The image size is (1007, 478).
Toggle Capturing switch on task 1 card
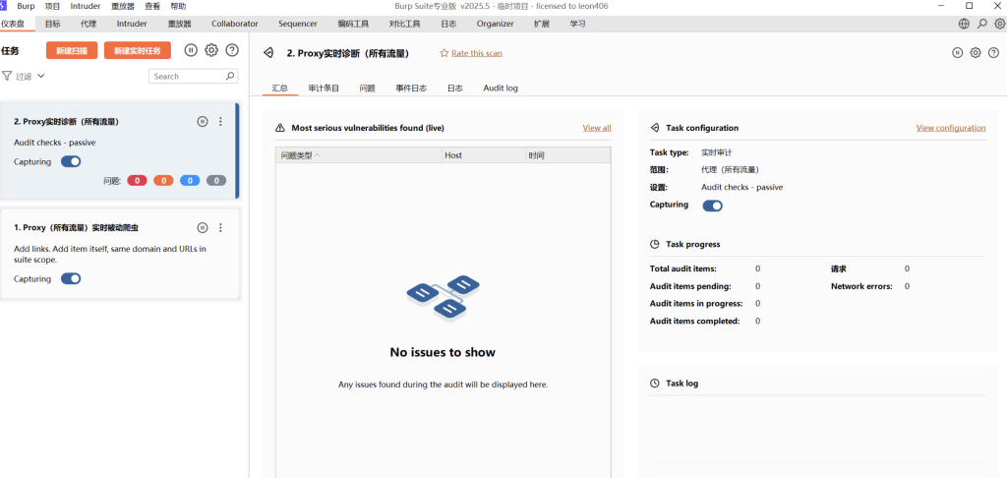click(71, 278)
